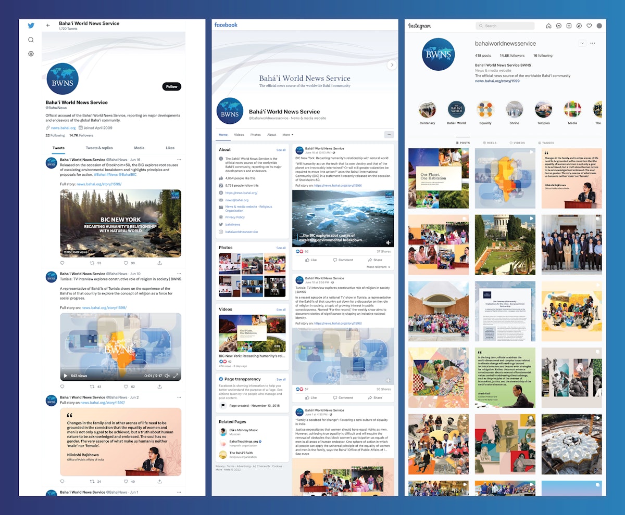
Task: Open the Most relevant comments dropdown
Action: [x=379, y=267]
